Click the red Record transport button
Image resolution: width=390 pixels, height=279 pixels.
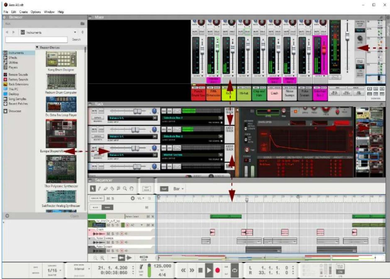217,270
